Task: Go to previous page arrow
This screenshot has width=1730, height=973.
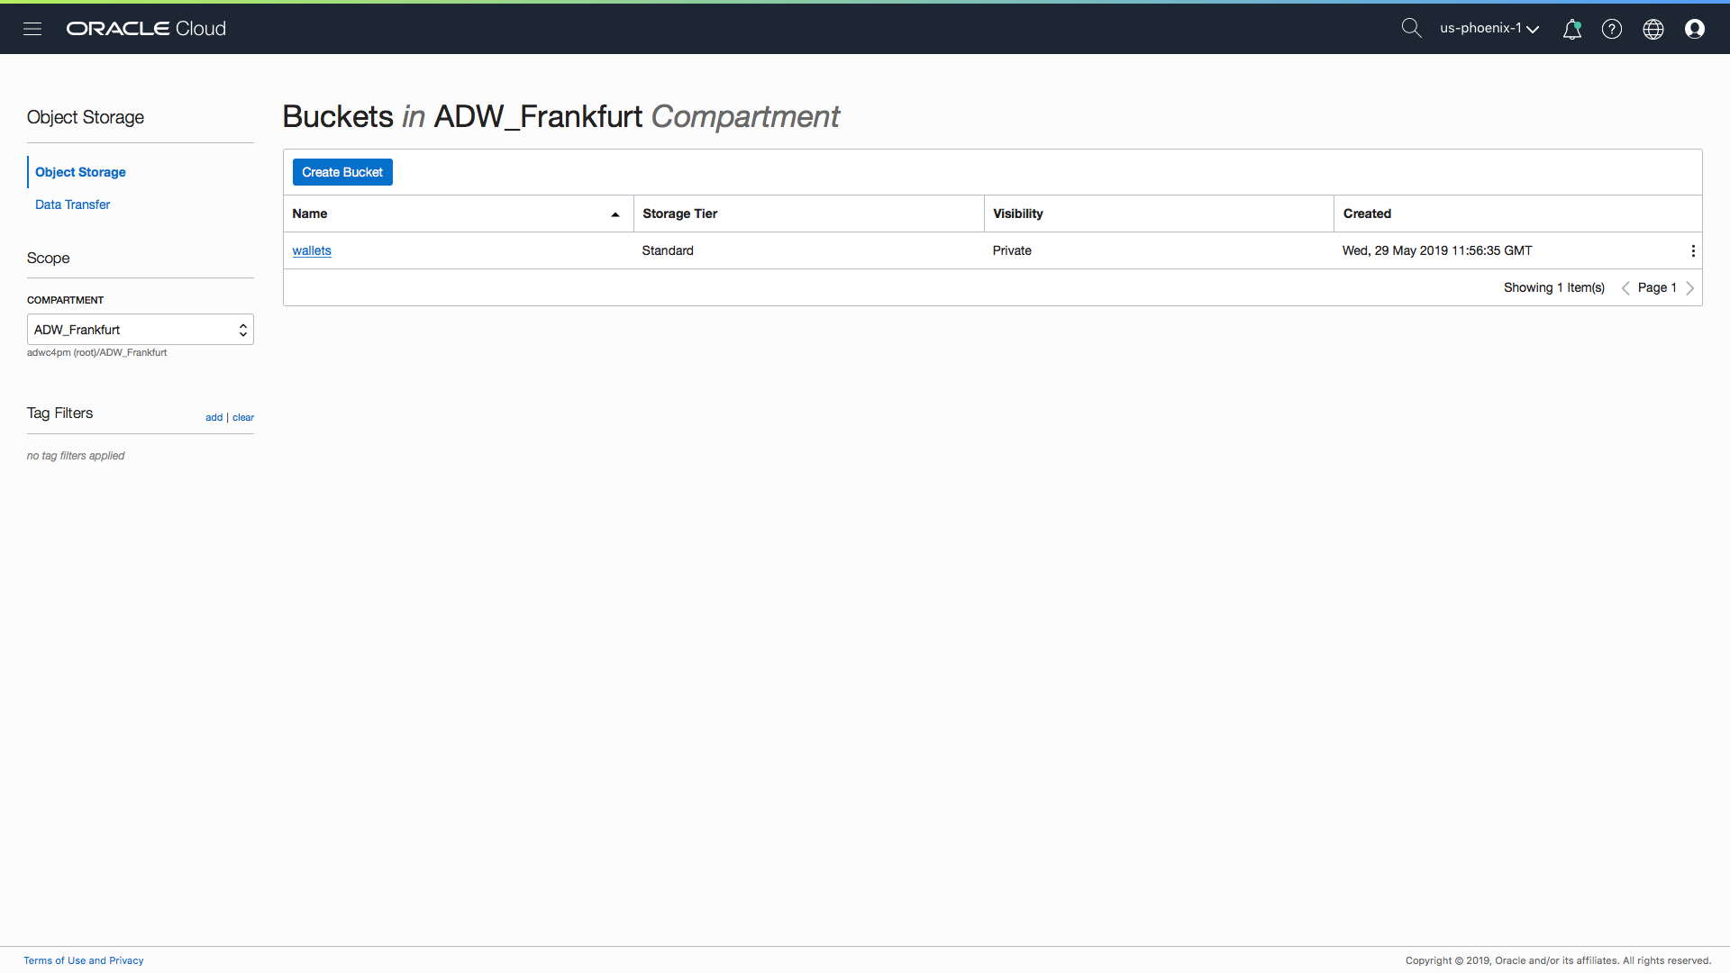Action: tap(1625, 288)
